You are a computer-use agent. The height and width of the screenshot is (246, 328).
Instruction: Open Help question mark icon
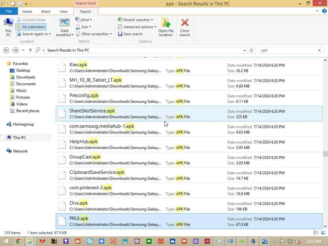[324, 11]
